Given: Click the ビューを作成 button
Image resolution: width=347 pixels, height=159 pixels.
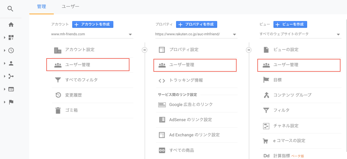Looking at the screenshot, I should click(290, 25).
